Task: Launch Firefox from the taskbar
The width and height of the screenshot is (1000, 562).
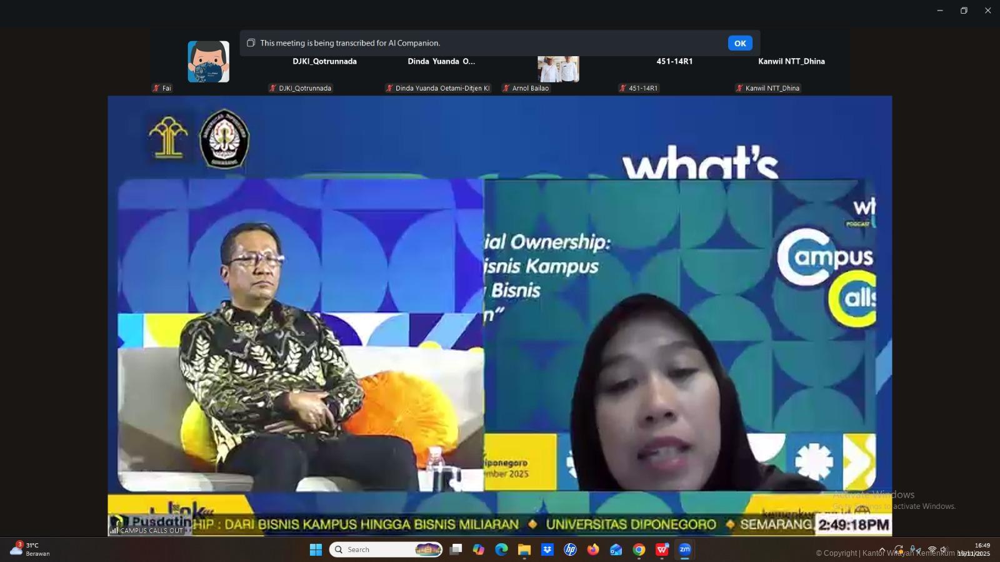Action: 592,550
